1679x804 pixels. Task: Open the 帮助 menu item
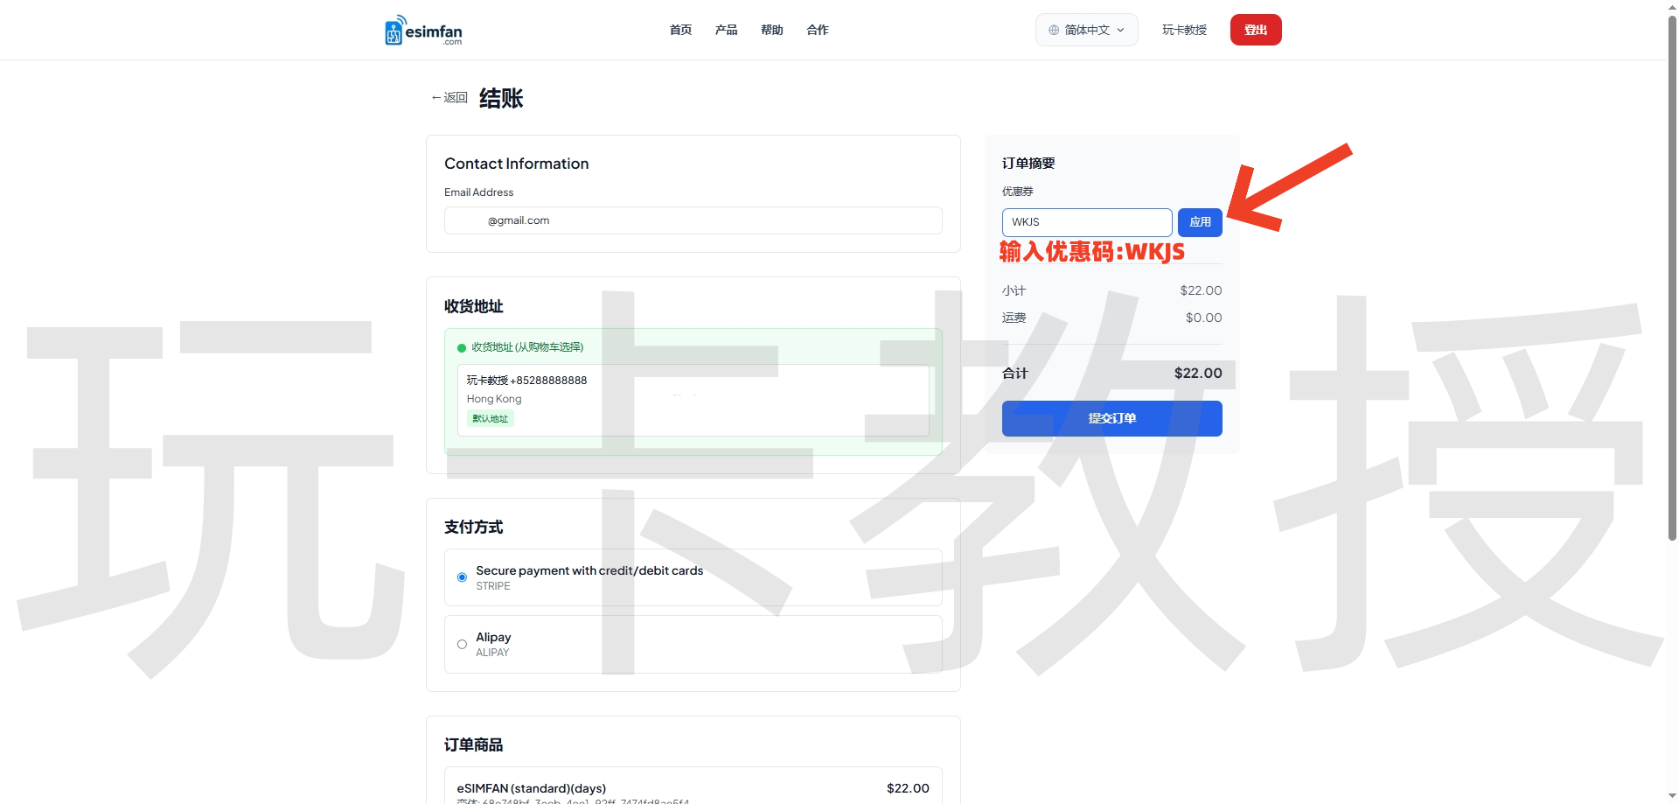coord(771,30)
